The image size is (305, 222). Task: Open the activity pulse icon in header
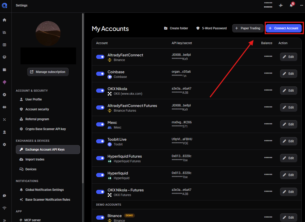(x=281, y=5)
